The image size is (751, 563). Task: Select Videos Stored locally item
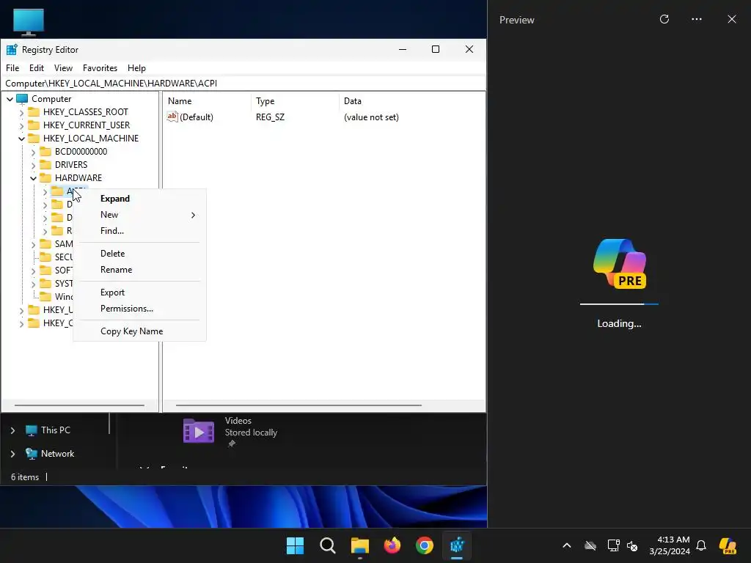coord(231,431)
